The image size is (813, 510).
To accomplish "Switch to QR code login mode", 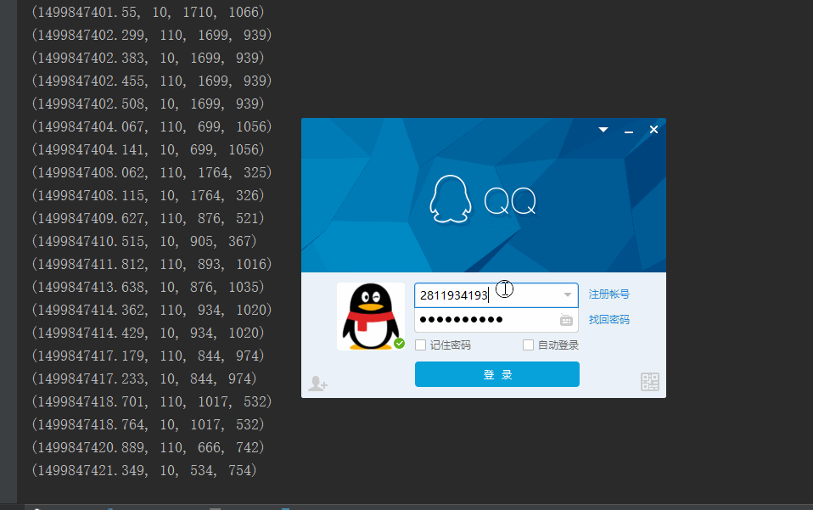I will (649, 382).
